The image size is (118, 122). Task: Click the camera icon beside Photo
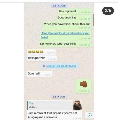[x=30, y=107]
